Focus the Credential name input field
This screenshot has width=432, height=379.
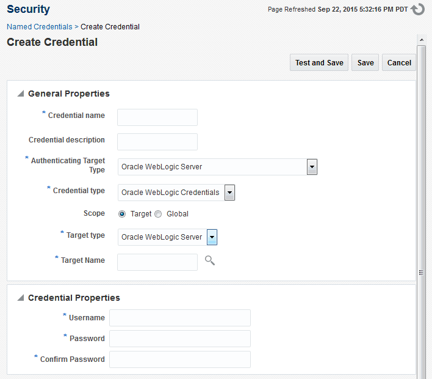point(157,117)
